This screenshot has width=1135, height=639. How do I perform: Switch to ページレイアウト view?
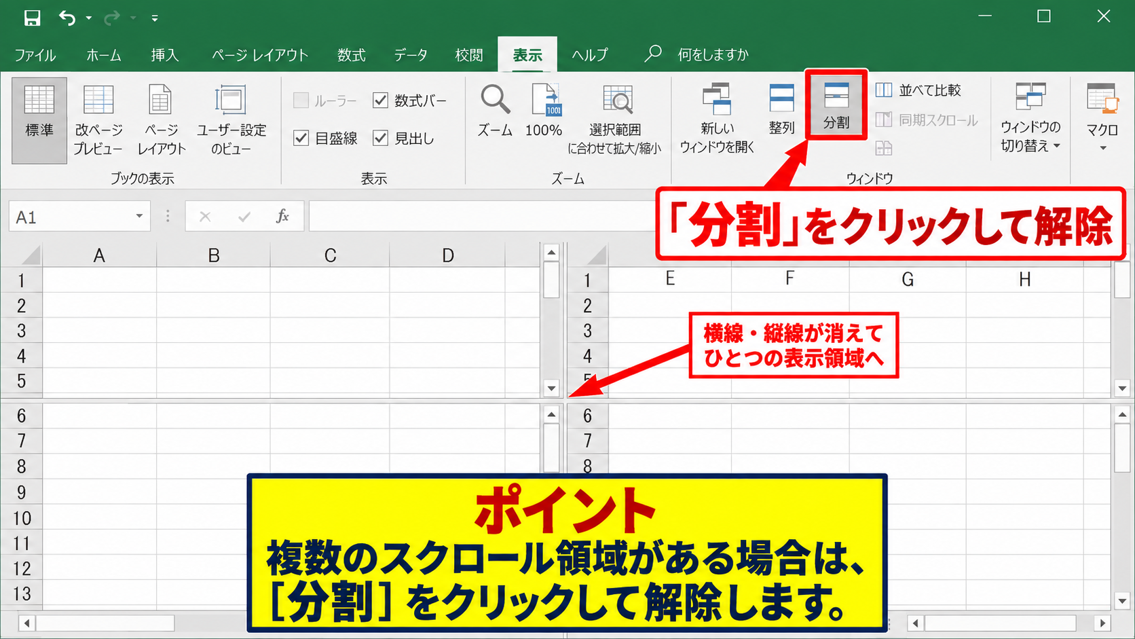tap(161, 120)
